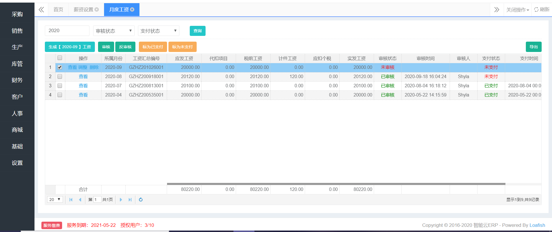Viewport: 552px width, 232px height.
Task: Click cell GZHZ200918001
Action: 146,76
